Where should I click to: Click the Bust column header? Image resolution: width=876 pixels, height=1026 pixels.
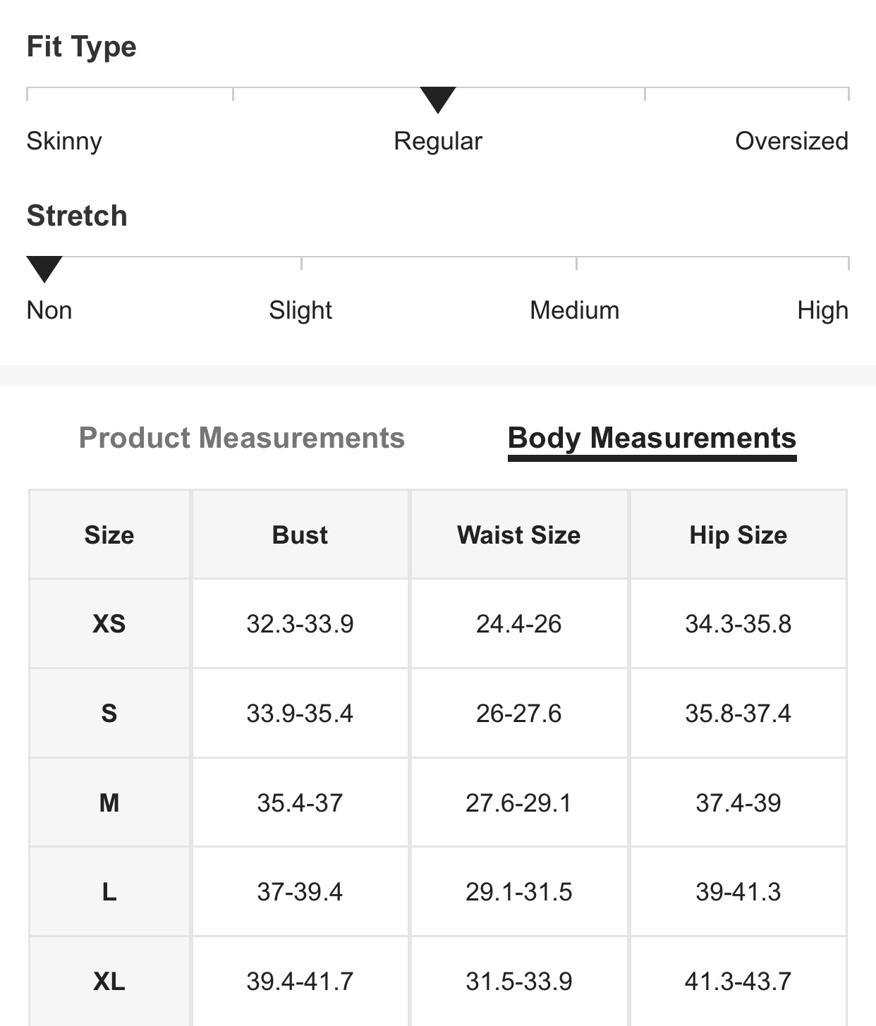coord(300,535)
